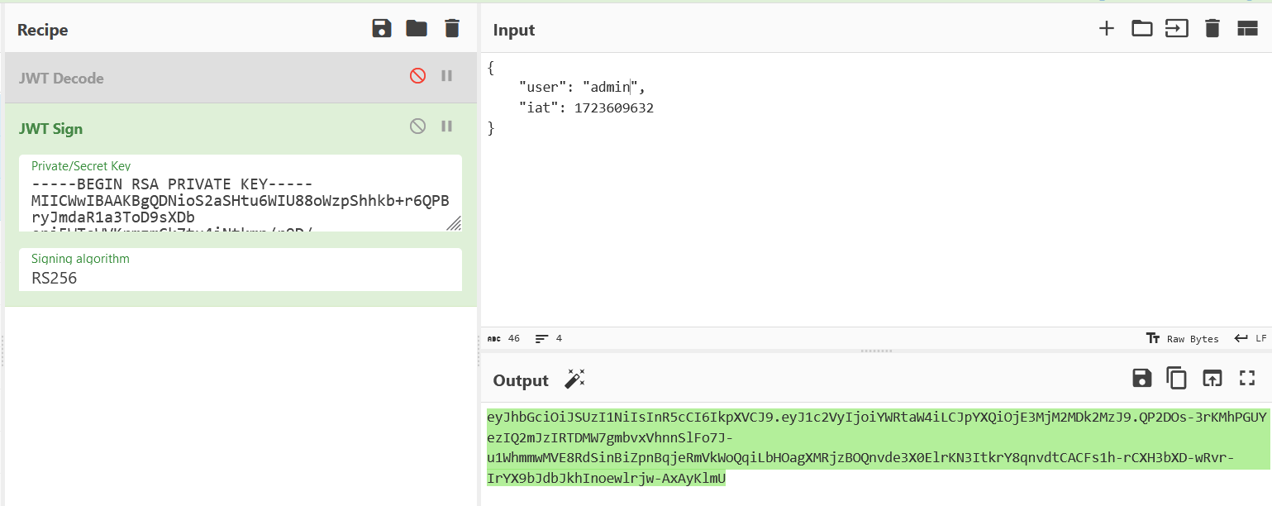
Task: Click the "iat": 1723609632 line in input
Action: [586, 107]
